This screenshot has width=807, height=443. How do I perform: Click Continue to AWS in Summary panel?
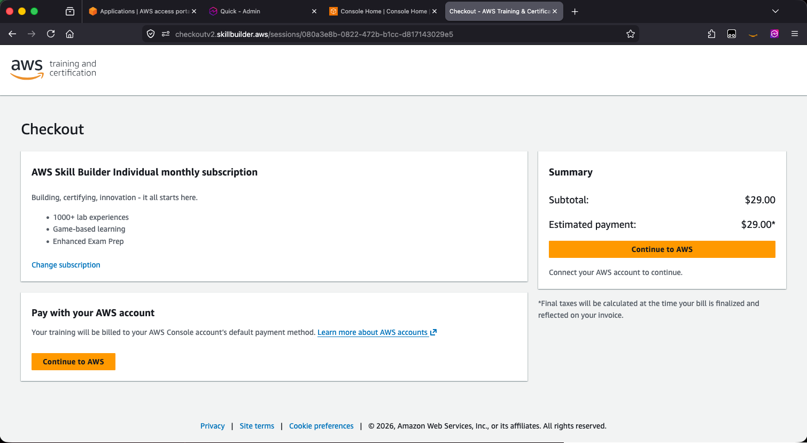point(662,249)
